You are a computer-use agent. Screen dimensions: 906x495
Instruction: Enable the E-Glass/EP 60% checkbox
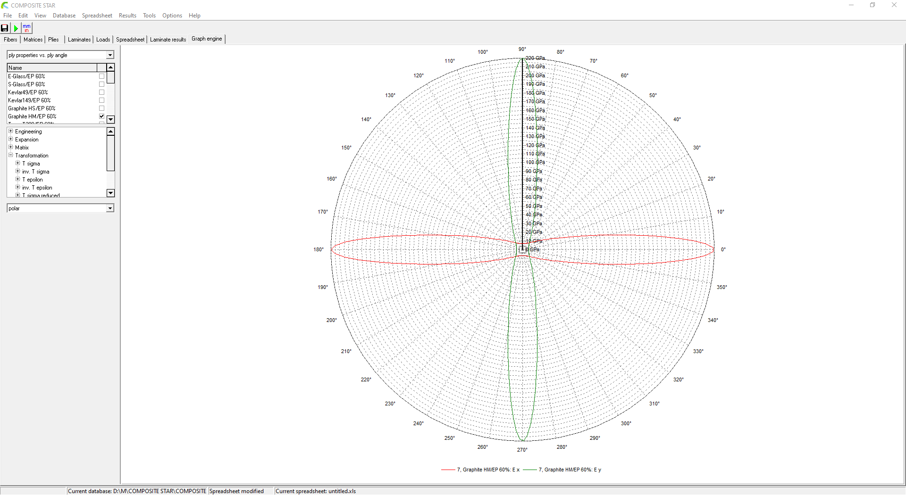[101, 76]
